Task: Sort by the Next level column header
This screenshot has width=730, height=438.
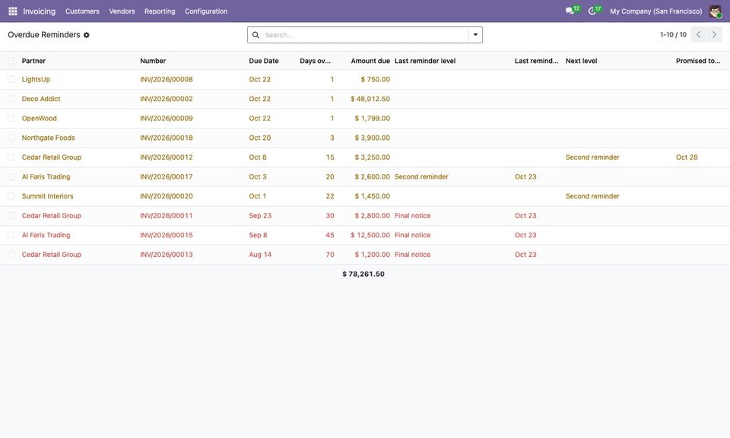Action: (x=581, y=61)
